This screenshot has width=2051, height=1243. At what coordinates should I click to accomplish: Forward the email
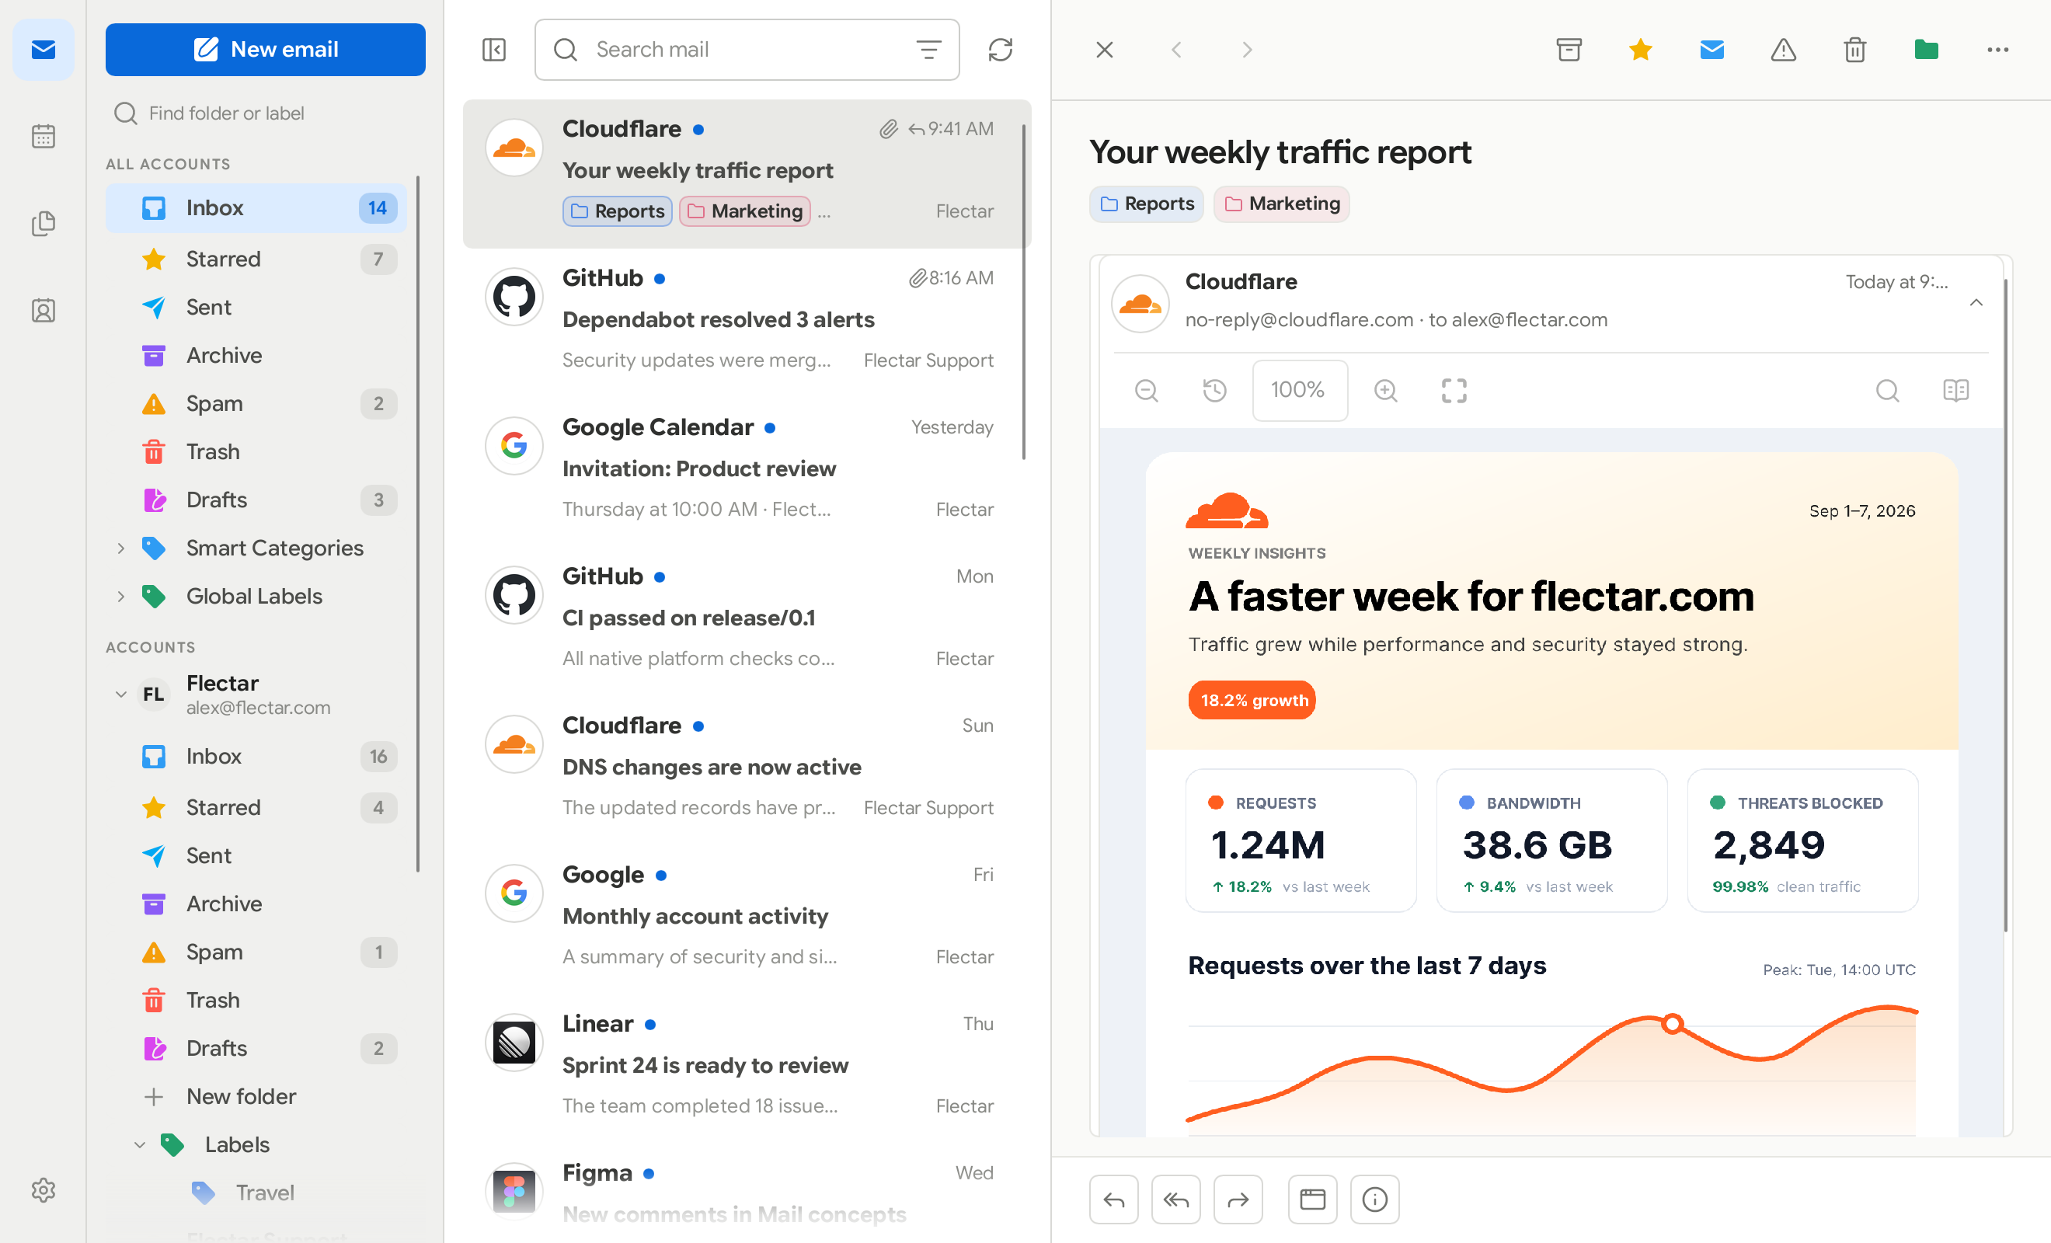[x=1238, y=1199]
